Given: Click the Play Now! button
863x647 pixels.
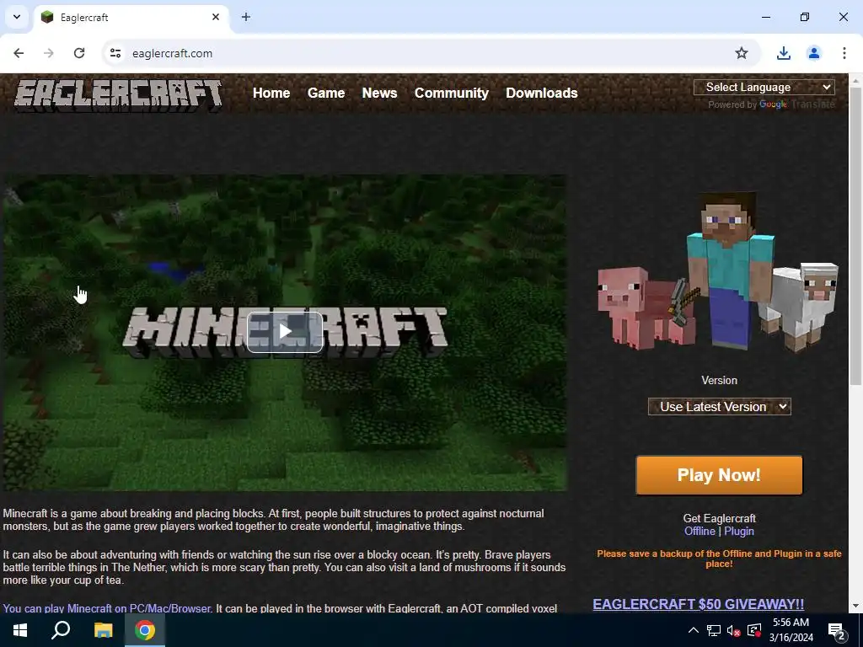Looking at the screenshot, I should (x=719, y=475).
